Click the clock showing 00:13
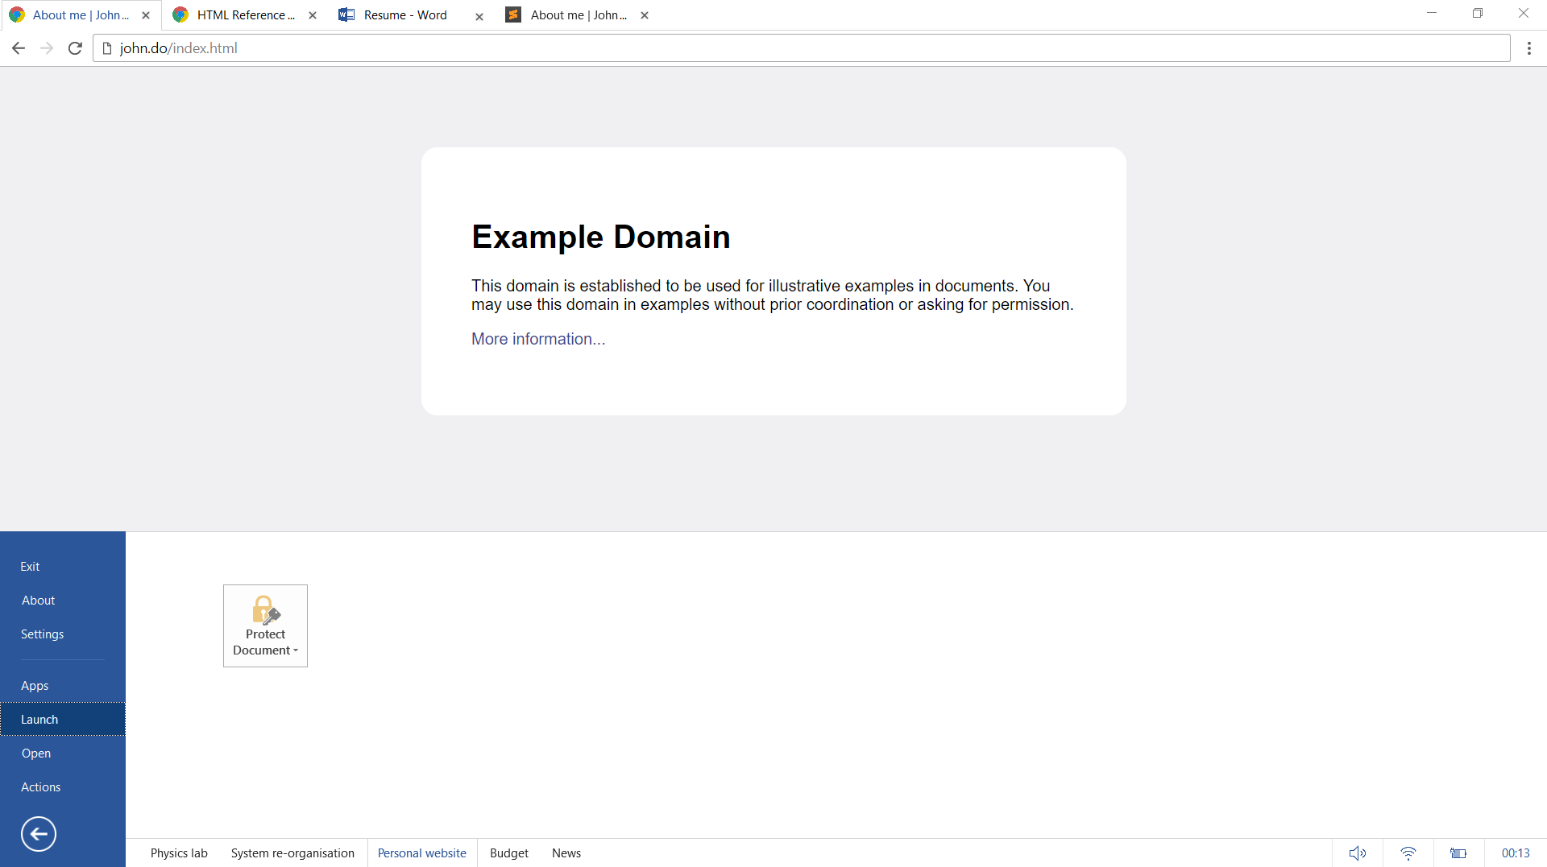Viewport: 1547px width, 867px height. click(1516, 853)
